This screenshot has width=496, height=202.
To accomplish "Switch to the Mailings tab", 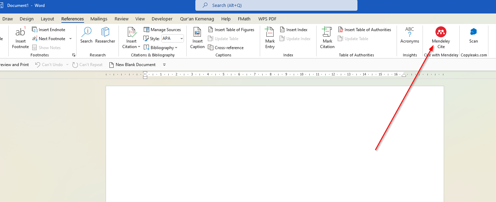I will (99, 19).
